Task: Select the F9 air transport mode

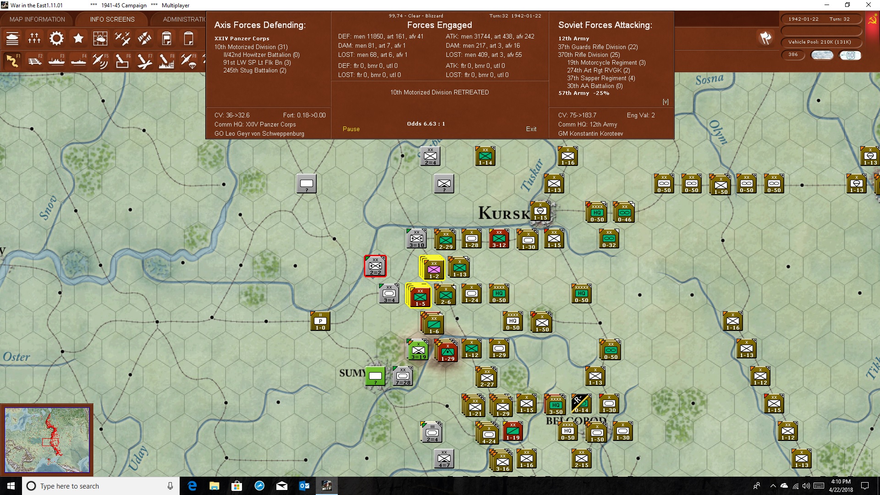Action: 188,60
